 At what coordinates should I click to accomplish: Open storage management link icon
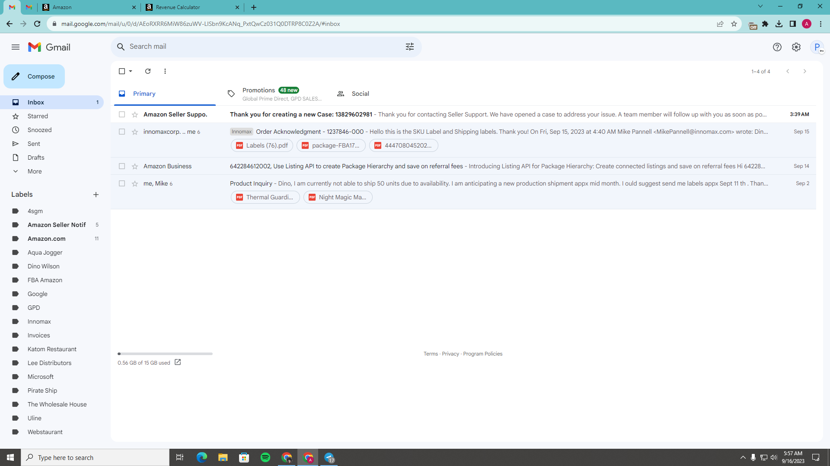coord(178,362)
